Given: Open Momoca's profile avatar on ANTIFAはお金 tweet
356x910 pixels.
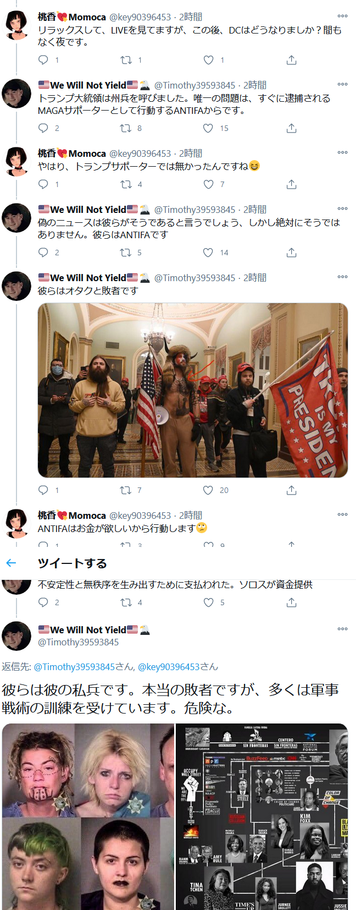Looking at the screenshot, I should [16, 523].
